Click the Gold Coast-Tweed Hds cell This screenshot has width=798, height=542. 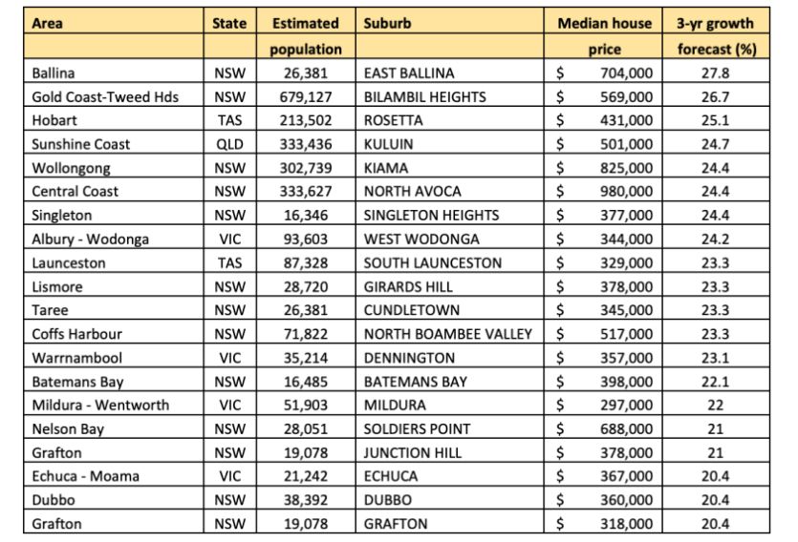pos(114,95)
